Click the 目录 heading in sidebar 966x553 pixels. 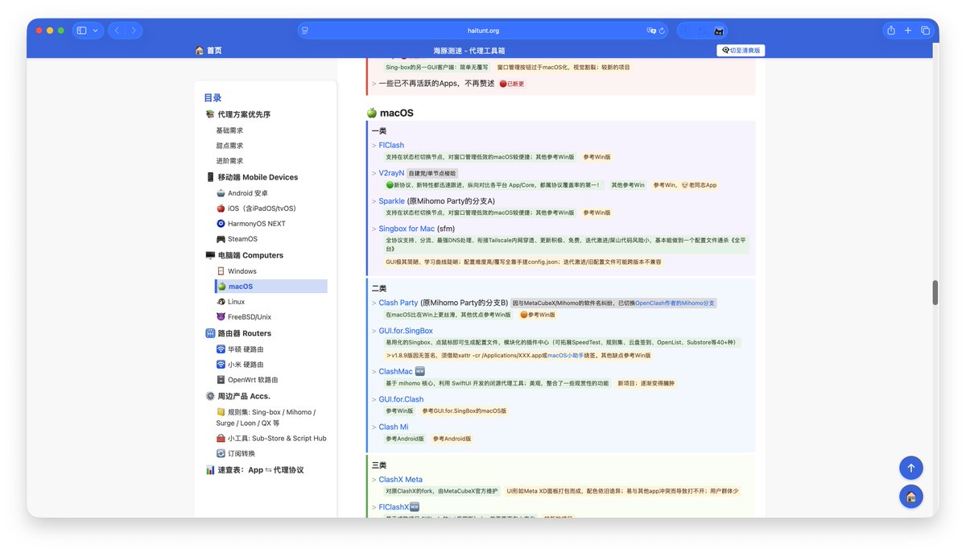[x=213, y=98]
